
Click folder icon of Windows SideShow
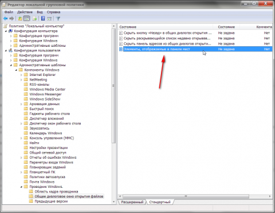(x=26, y=99)
